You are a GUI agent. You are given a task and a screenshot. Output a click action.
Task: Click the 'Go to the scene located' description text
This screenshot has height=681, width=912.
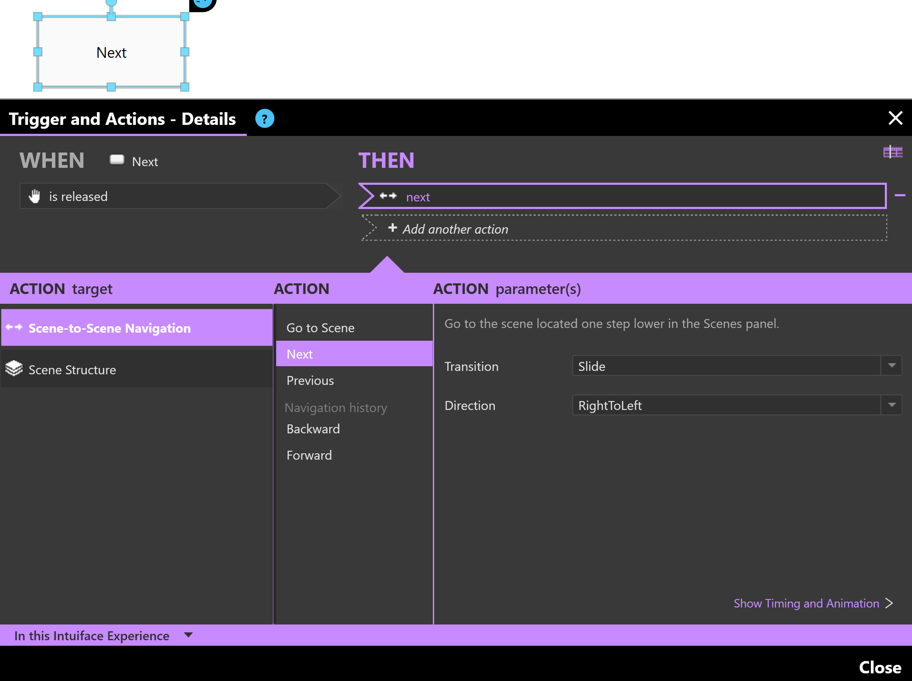point(612,324)
